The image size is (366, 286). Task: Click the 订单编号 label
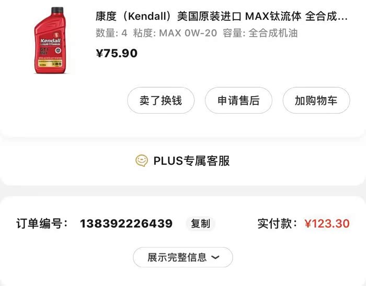[42, 223]
